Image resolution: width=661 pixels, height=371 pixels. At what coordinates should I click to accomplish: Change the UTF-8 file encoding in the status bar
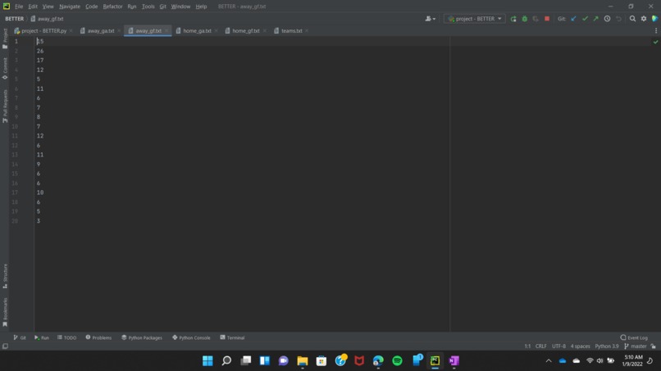(559, 346)
